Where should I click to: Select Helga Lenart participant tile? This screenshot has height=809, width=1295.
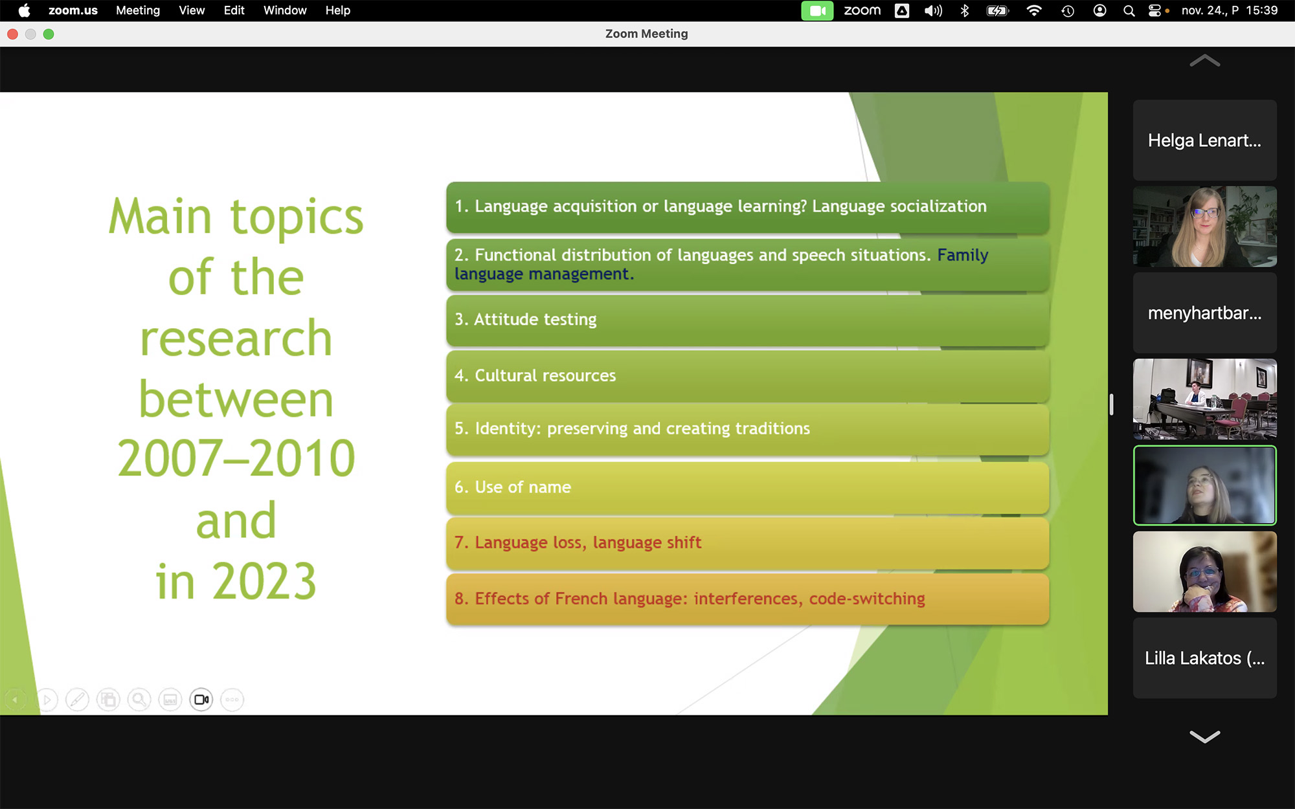coord(1204,140)
